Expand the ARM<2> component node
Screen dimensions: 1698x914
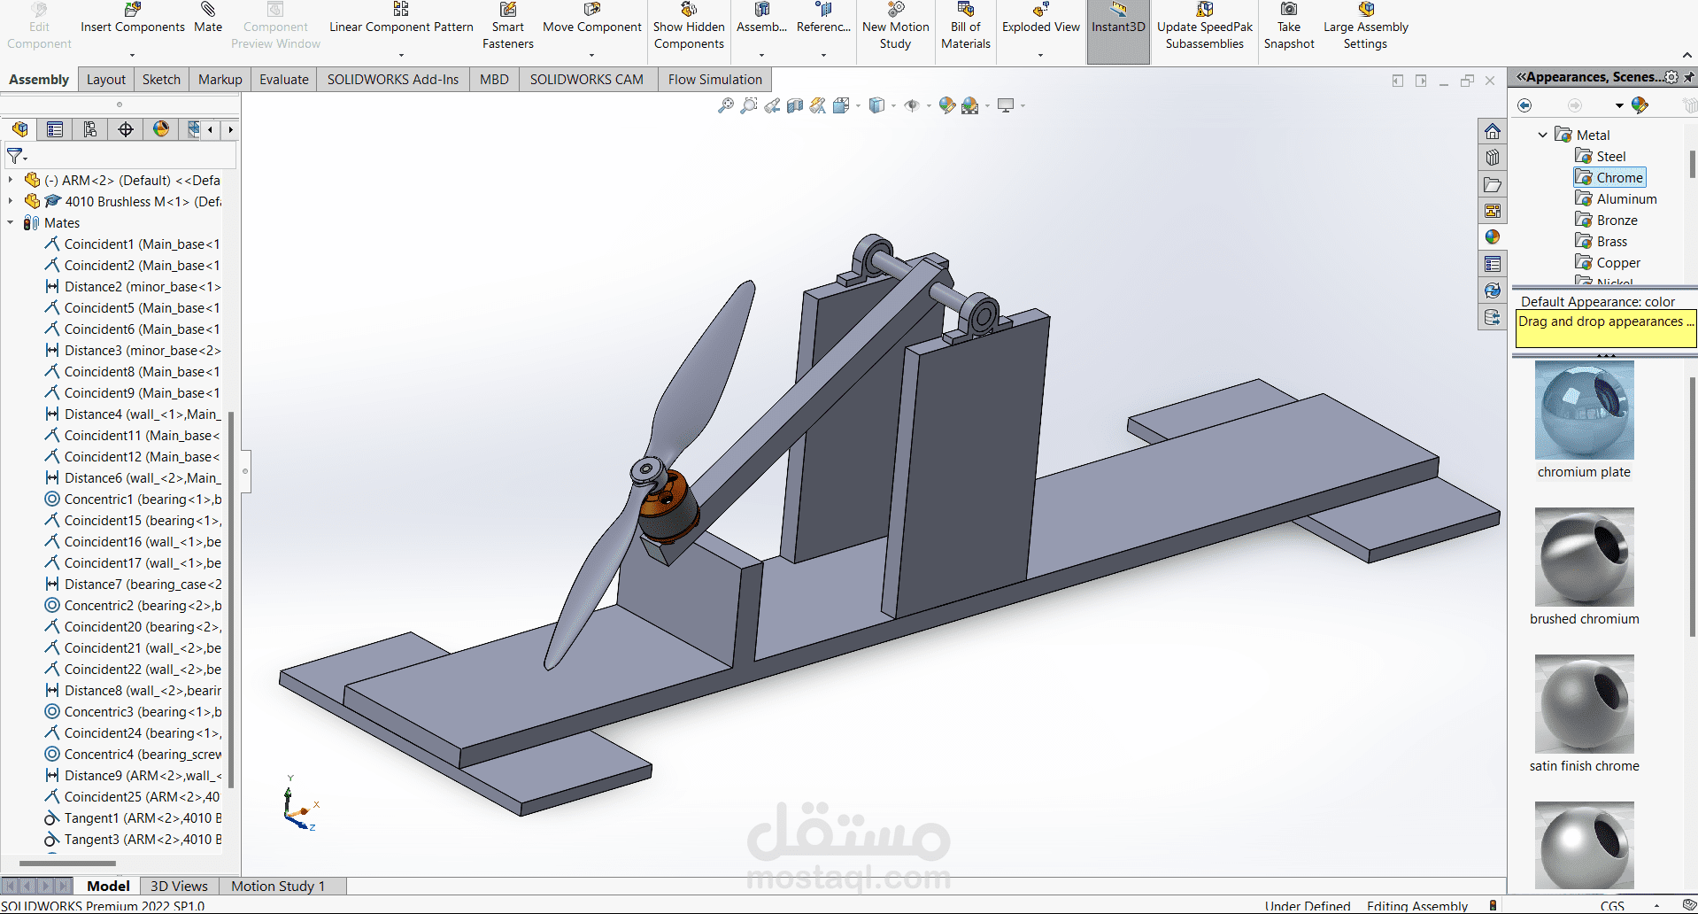pos(11,180)
